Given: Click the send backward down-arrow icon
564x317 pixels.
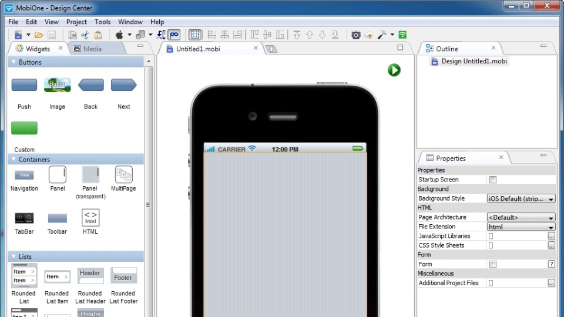Looking at the screenshot, I should [x=323, y=35].
